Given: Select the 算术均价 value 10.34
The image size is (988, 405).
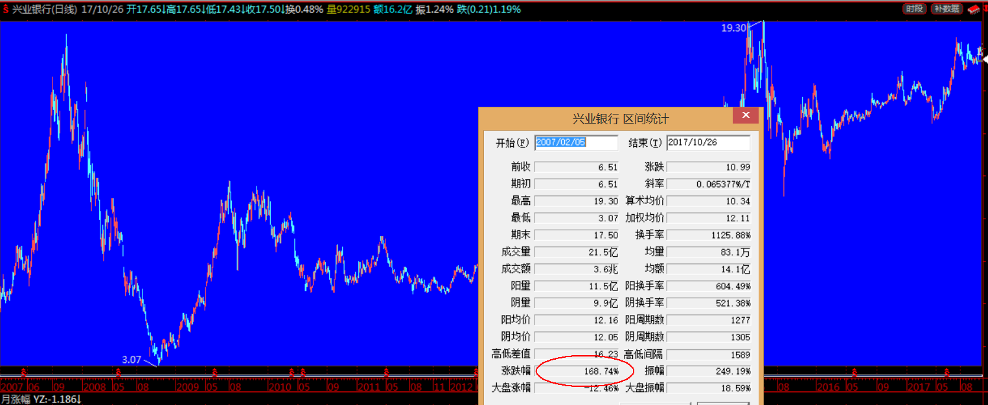Looking at the screenshot, I should coord(709,201).
